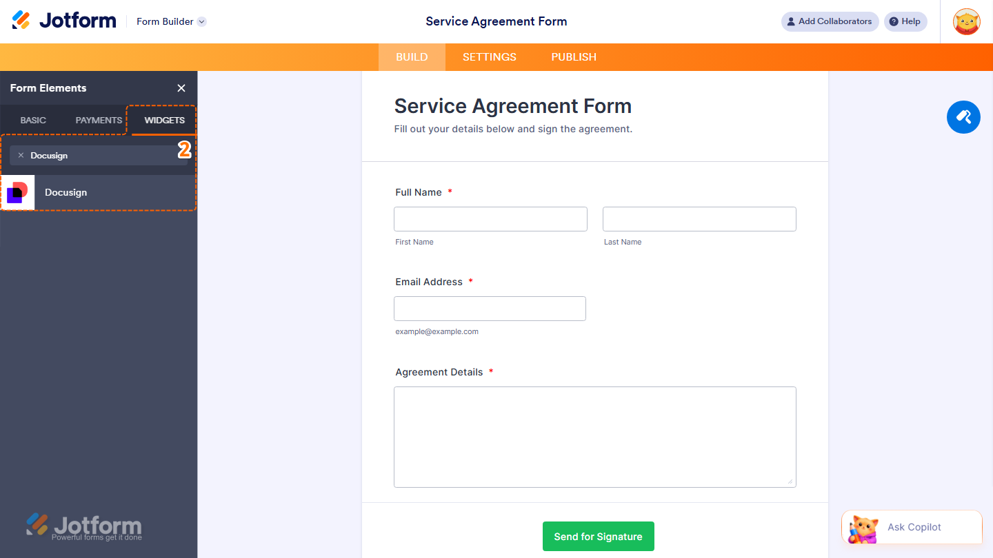Click the Email Address input field
Image resolution: width=993 pixels, height=558 pixels.
tap(490, 308)
